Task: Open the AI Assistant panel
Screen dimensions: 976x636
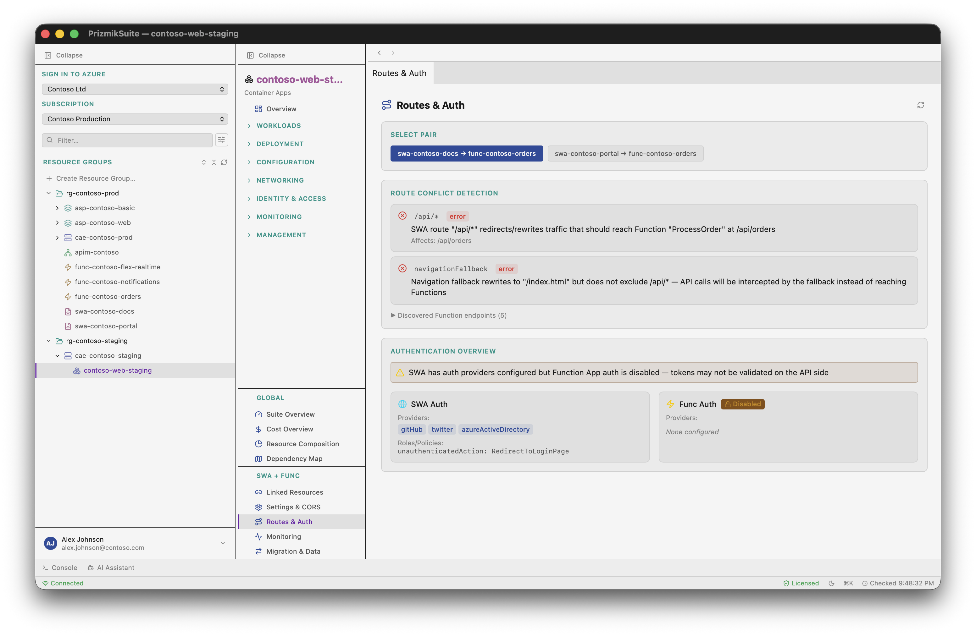Action: pos(111,567)
